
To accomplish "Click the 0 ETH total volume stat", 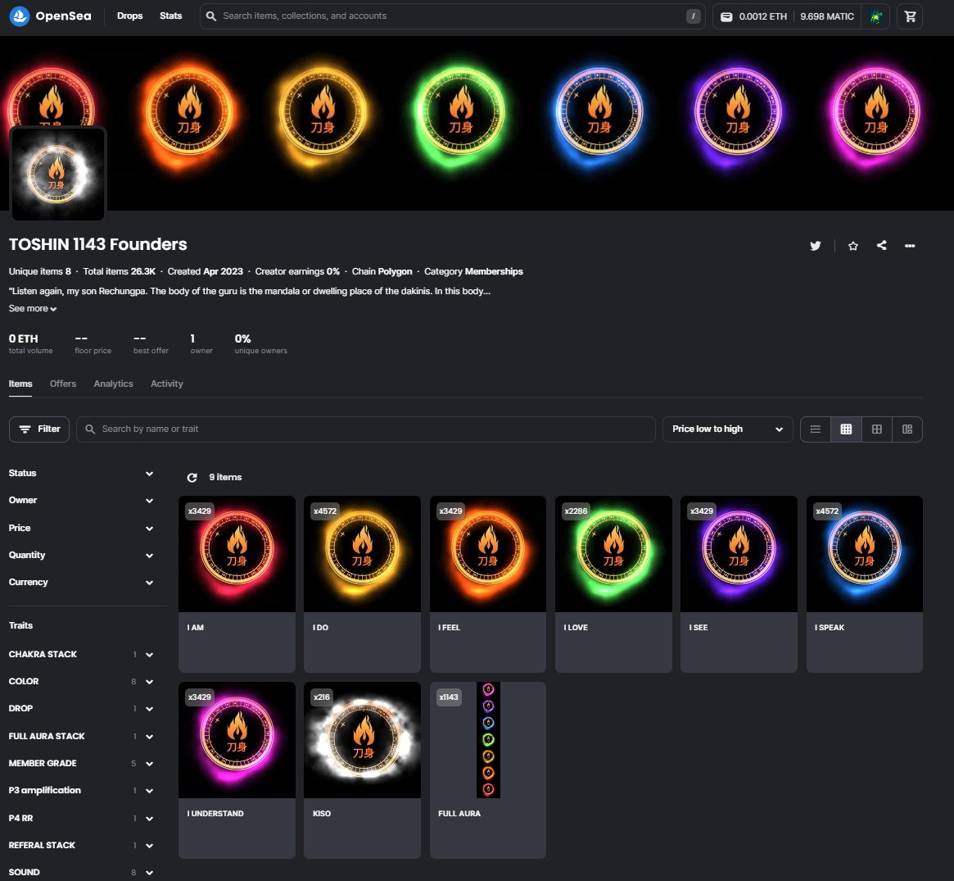I will [x=30, y=343].
